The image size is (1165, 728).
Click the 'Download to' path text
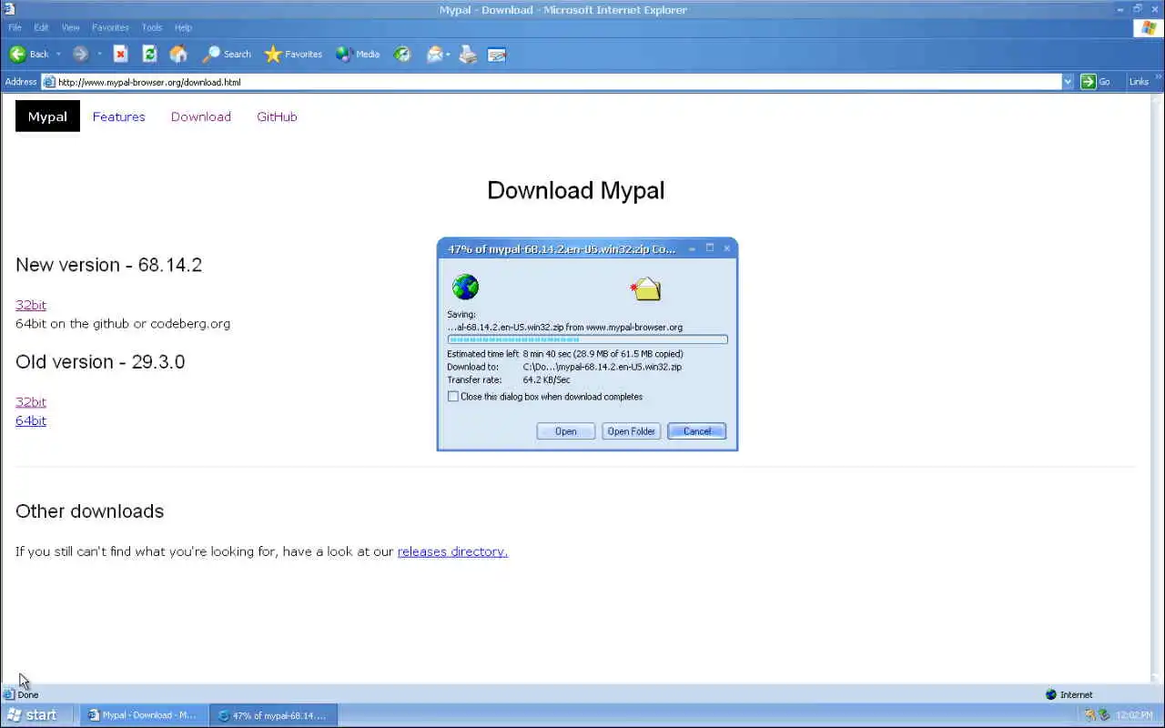(x=603, y=367)
